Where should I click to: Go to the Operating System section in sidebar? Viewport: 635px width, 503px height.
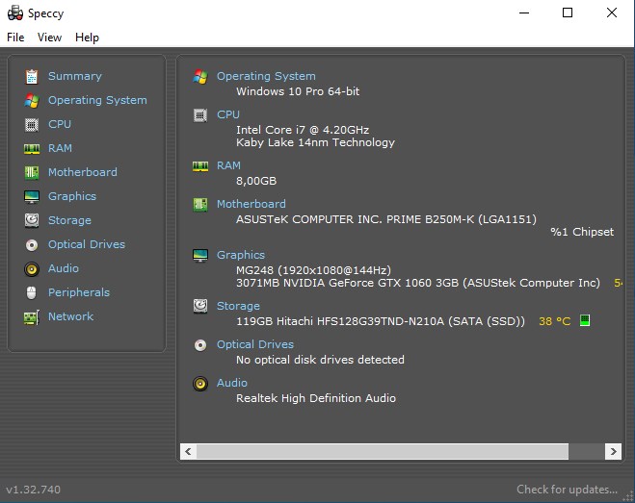[x=97, y=100]
